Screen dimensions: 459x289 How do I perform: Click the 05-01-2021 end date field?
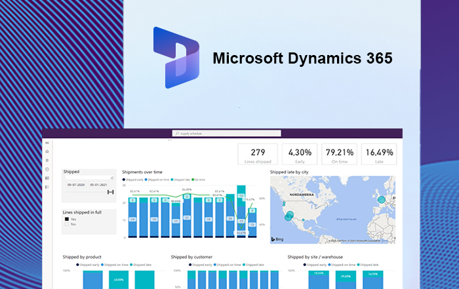pos(98,185)
